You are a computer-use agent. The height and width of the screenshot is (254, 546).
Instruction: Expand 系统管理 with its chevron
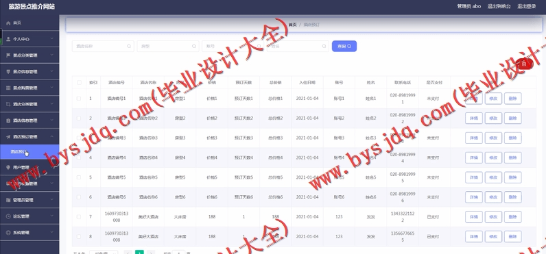coord(52,233)
